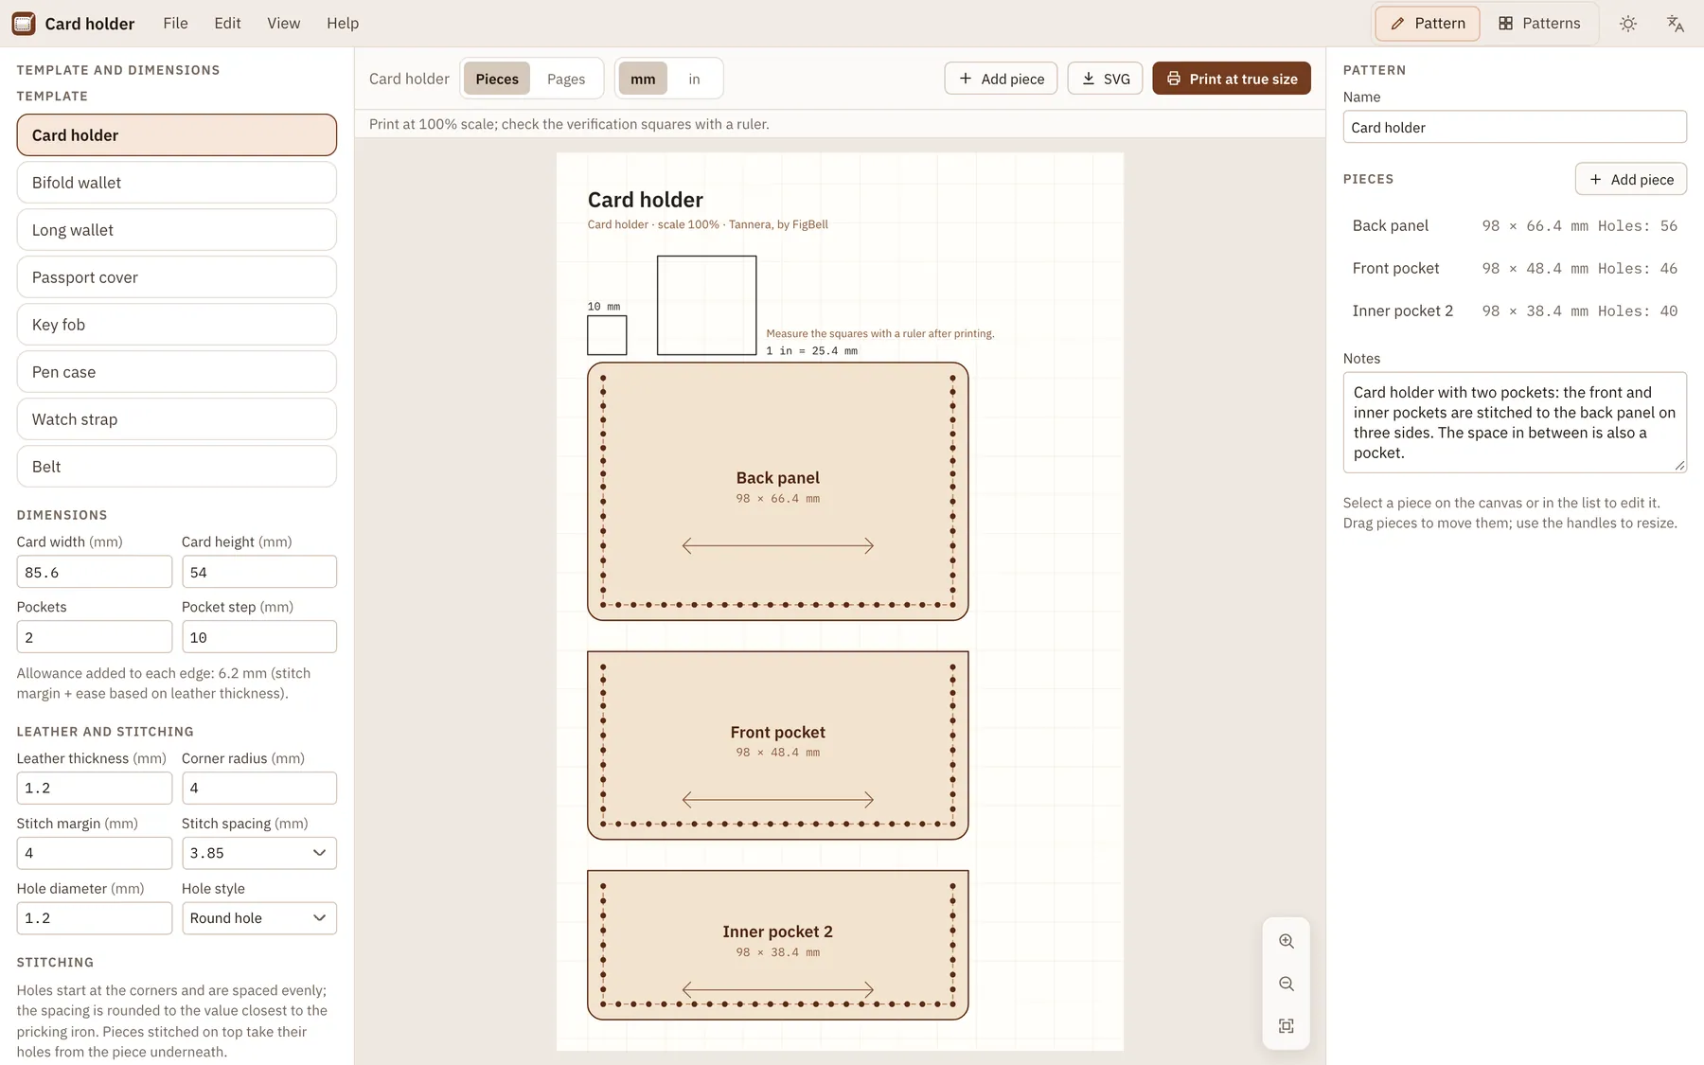Select the Key fob template
Viewport: 1704px width, 1065px height.
[x=176, y=325]
